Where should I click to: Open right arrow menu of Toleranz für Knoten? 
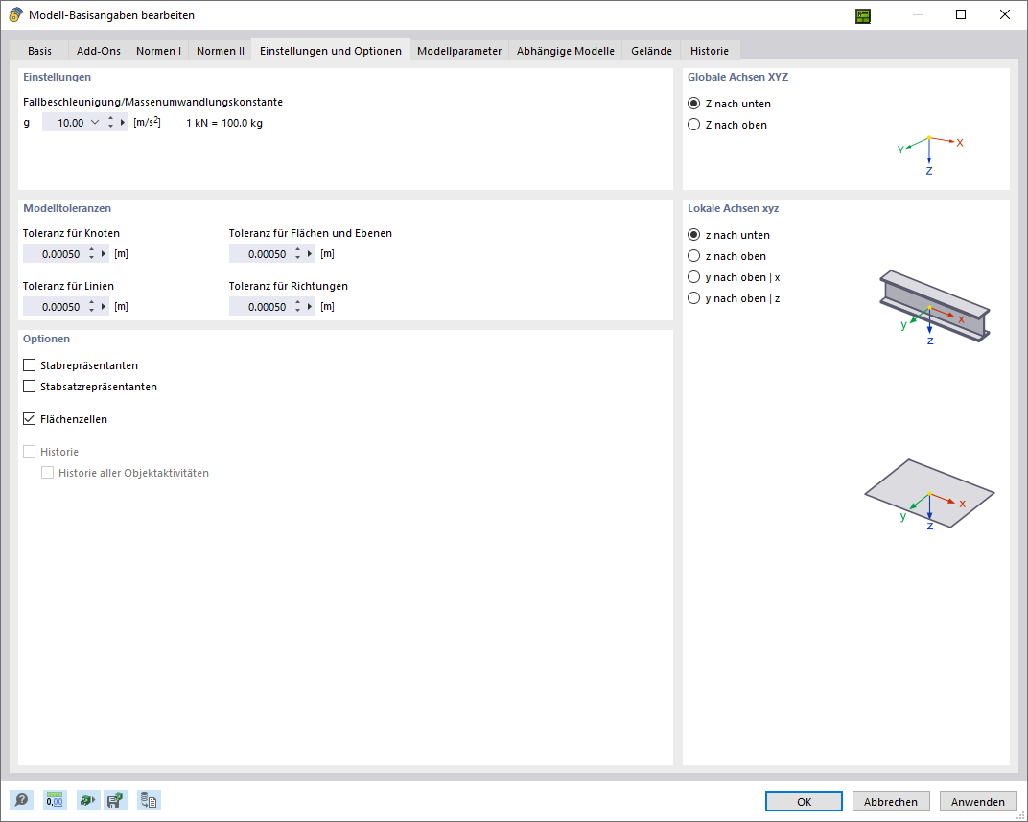click(x=104, y=253)
